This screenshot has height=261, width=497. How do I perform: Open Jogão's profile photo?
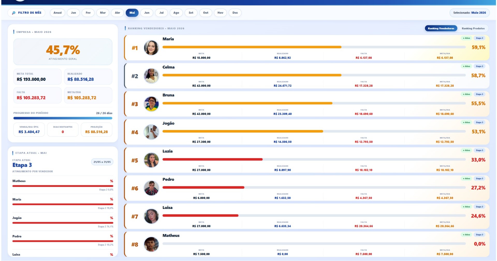point(151,132)
